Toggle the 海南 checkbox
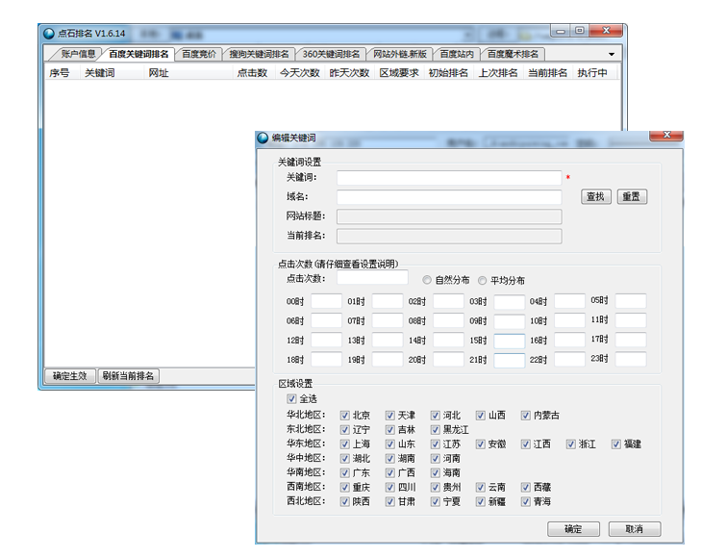 click(x=435, y=472)
